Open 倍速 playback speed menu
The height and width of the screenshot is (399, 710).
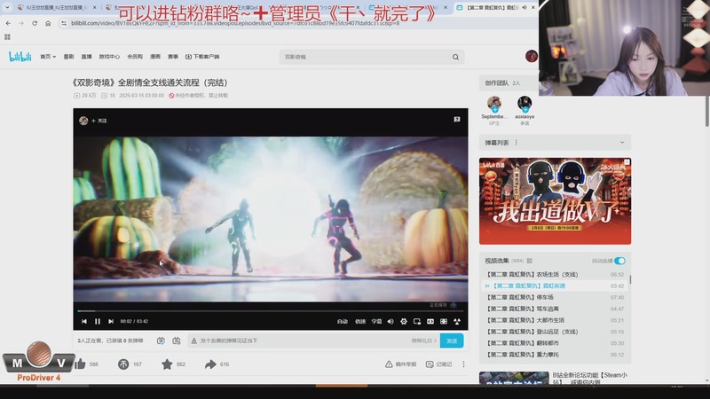360,321
